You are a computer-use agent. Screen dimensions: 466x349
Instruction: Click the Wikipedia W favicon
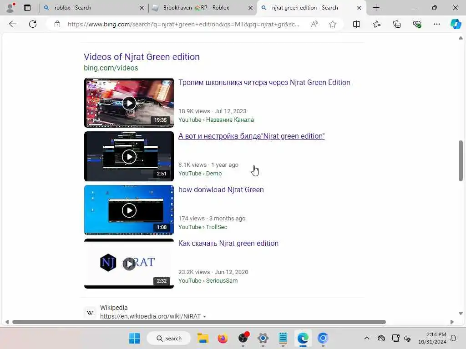tap(90, 313)
